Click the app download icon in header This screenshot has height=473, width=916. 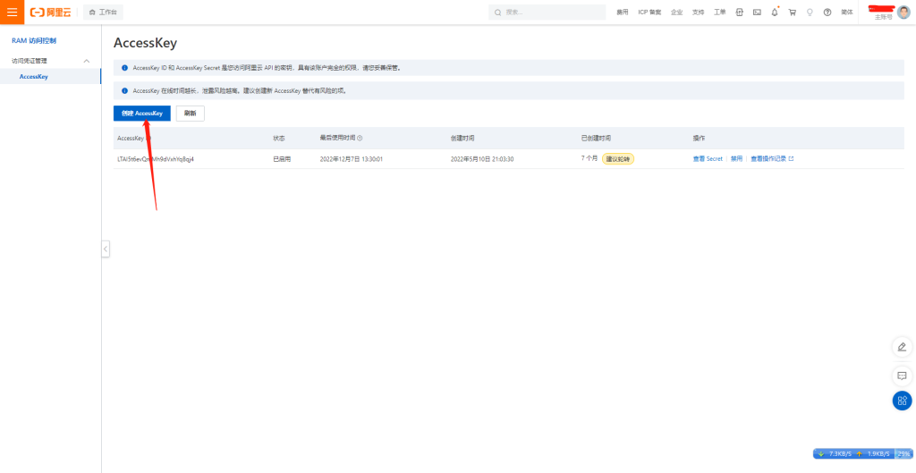(x=739, y=13)
